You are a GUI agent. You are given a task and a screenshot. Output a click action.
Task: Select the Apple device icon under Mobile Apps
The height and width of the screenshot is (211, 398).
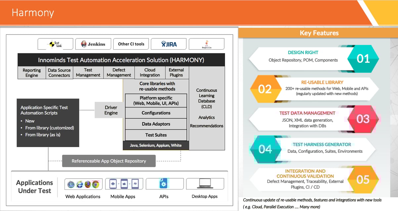click(124, 184)
